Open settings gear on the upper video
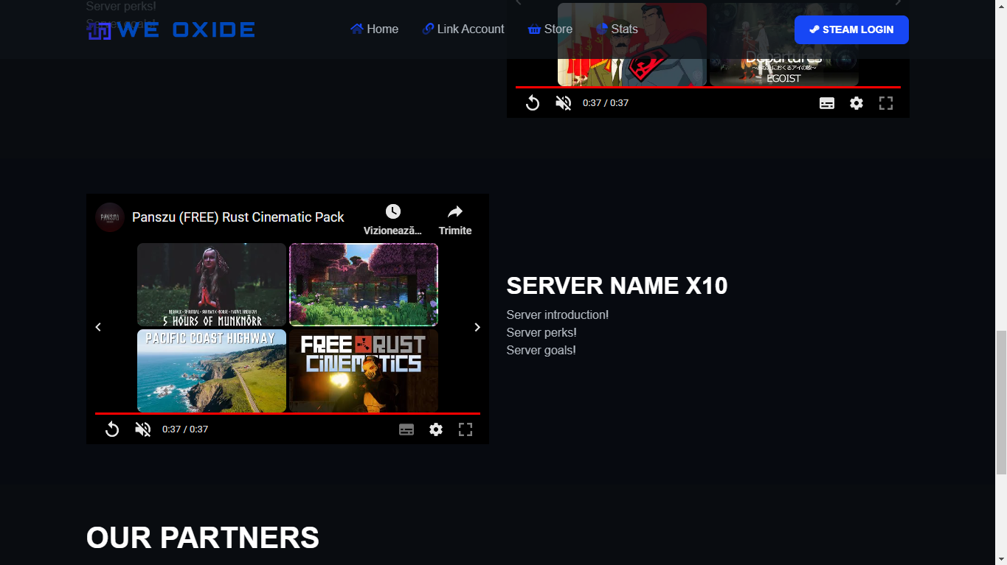 point(857,103)
